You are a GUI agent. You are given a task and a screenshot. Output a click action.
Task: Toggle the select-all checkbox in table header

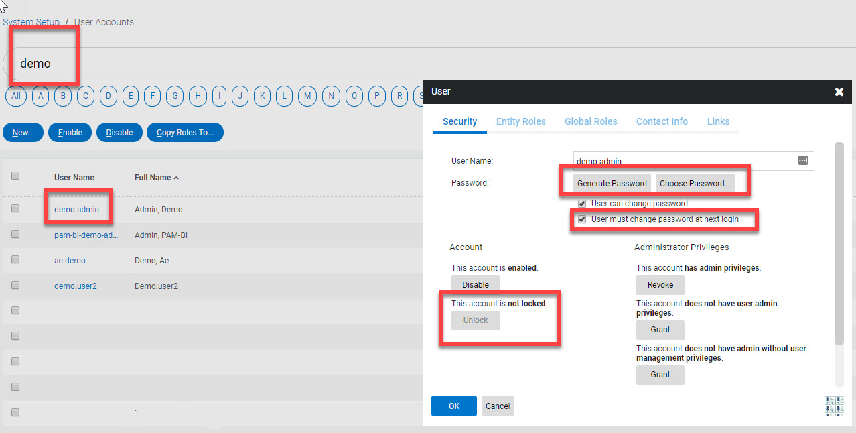point(15,176)
